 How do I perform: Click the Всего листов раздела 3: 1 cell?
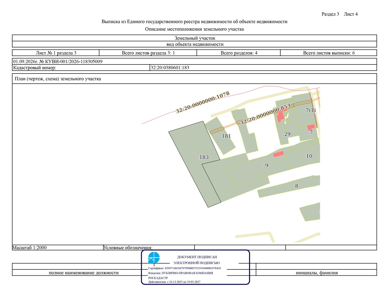(x=148, y=53)
